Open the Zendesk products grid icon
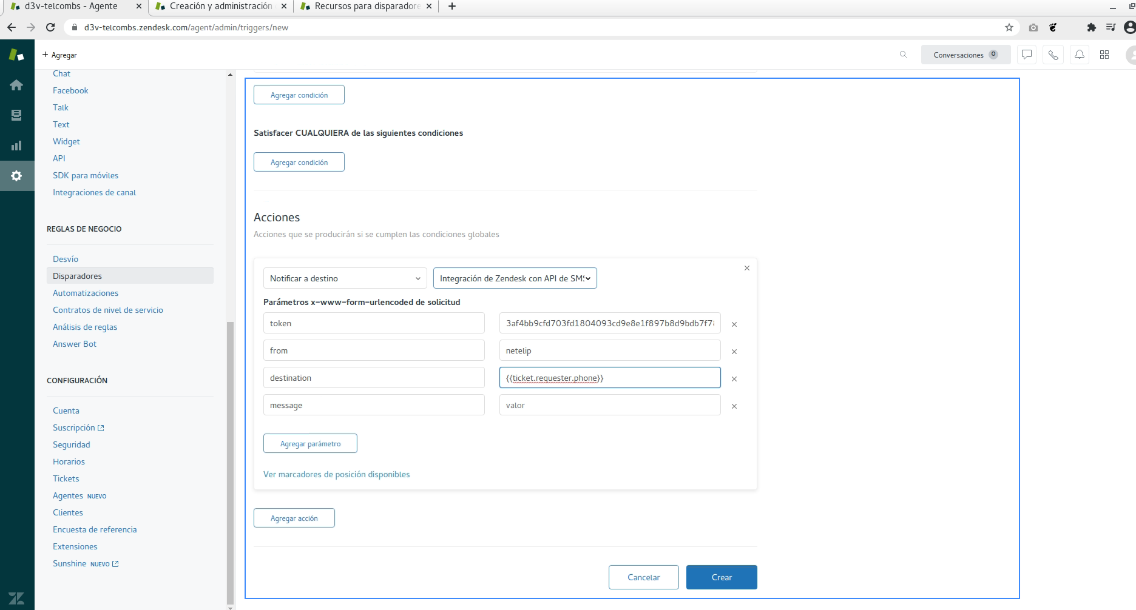Viewport: 1136px width, 610px height. click(1104, 55)
